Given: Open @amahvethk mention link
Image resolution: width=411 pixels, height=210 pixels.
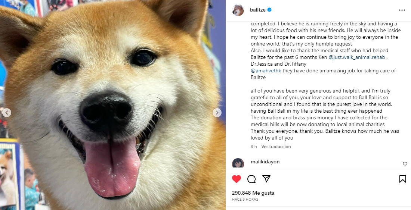Looking at the screenshot, I should (x=266, y=70).
